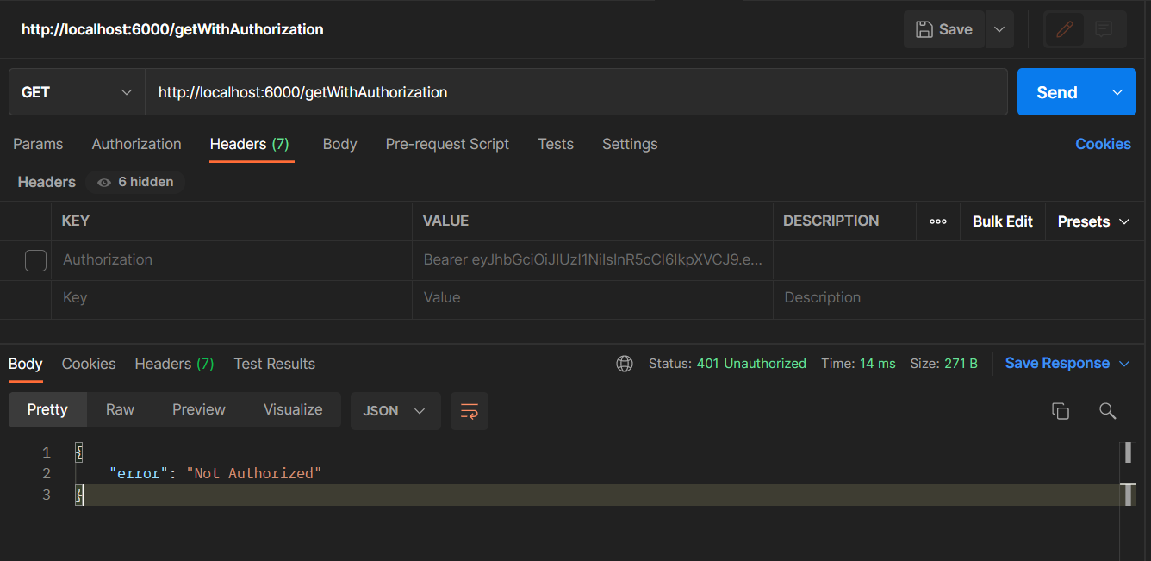
Task: Expand the Save Response dropdown arrow
Action: (x=1124, y=364)
